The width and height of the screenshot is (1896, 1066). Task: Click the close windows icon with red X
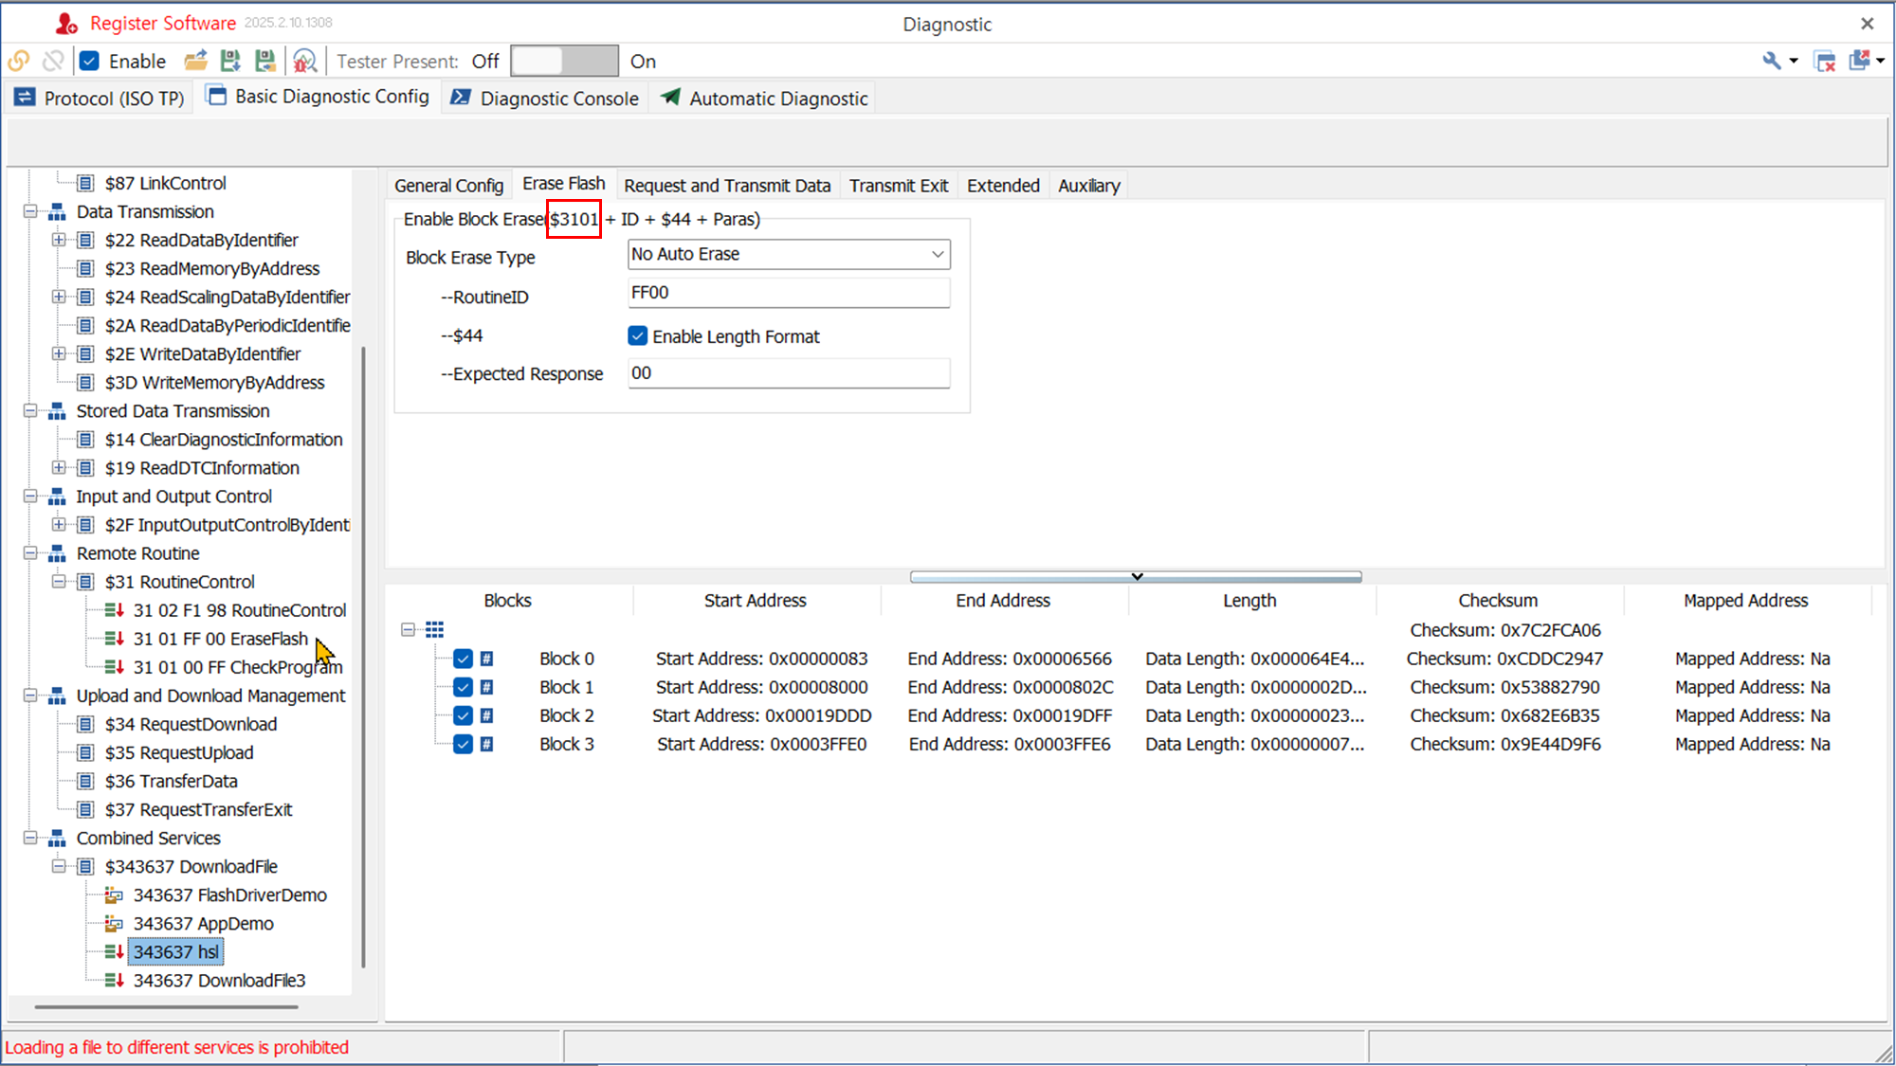pyautogui.click(x=1824, y=62)
